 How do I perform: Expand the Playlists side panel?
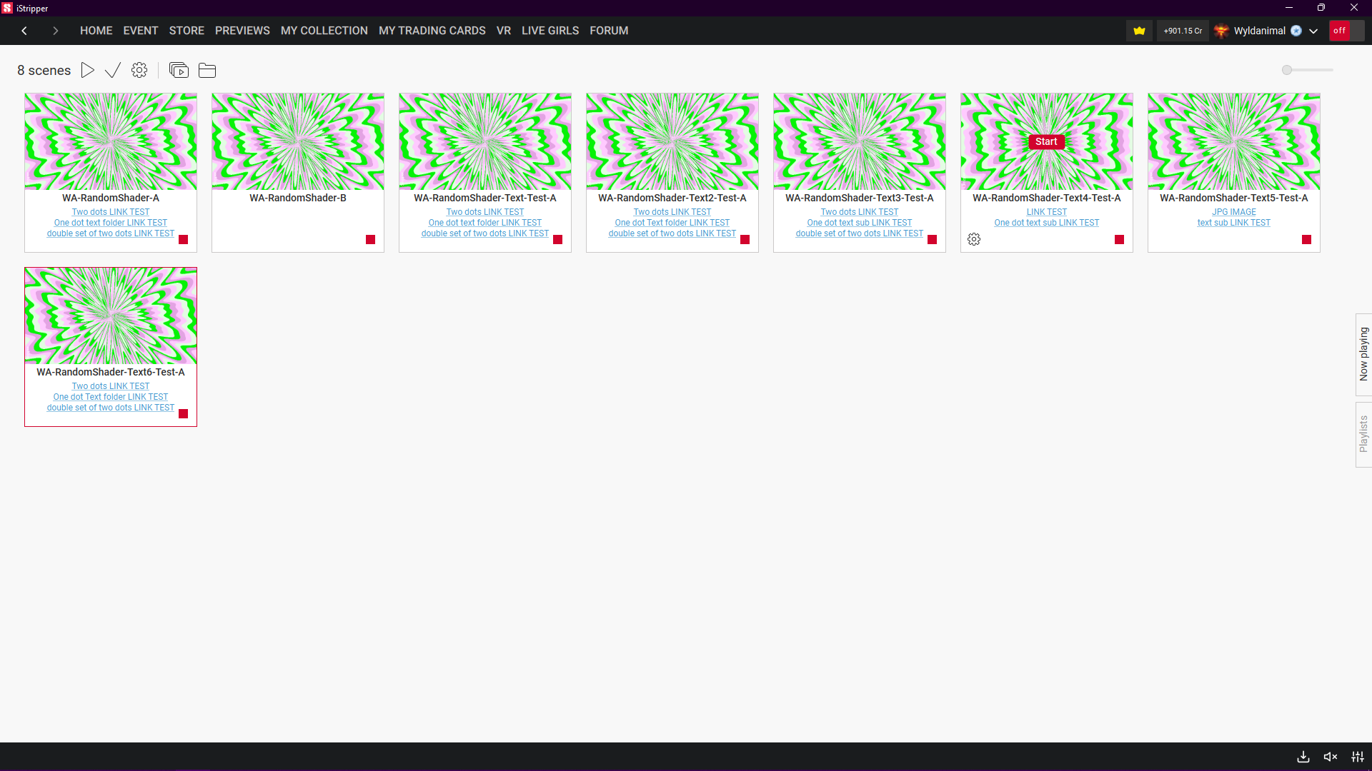pyautogui.click(x=1363, y=434)
